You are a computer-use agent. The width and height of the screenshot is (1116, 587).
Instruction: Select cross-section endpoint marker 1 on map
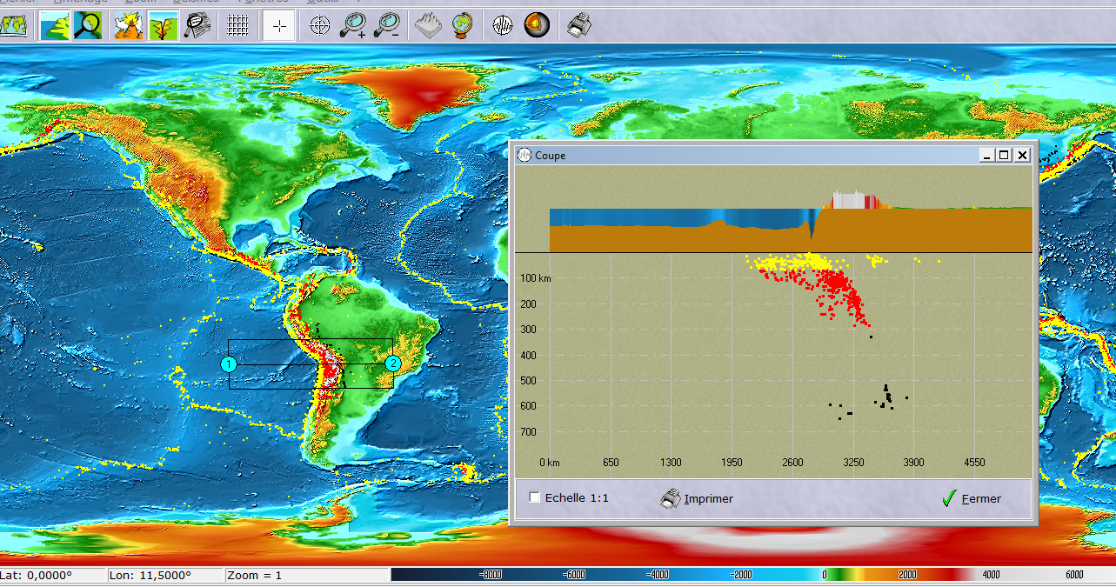pyautogui.click(x=229, y=364)
